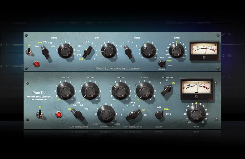Click the BANDWIDTH knob
Image resolution: width=245 pixels, height=159 pixels.
click(x=106, y=114)
